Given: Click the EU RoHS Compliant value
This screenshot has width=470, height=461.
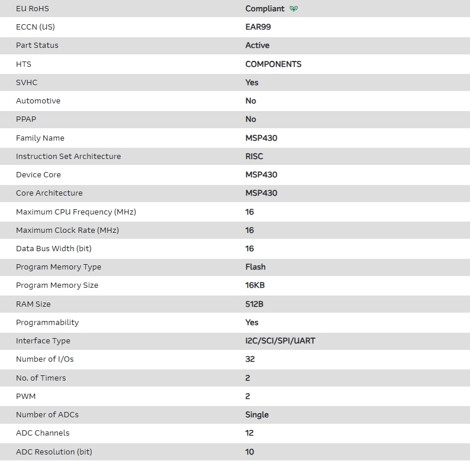Looking at the screenshot, I should tap(265, 9).
